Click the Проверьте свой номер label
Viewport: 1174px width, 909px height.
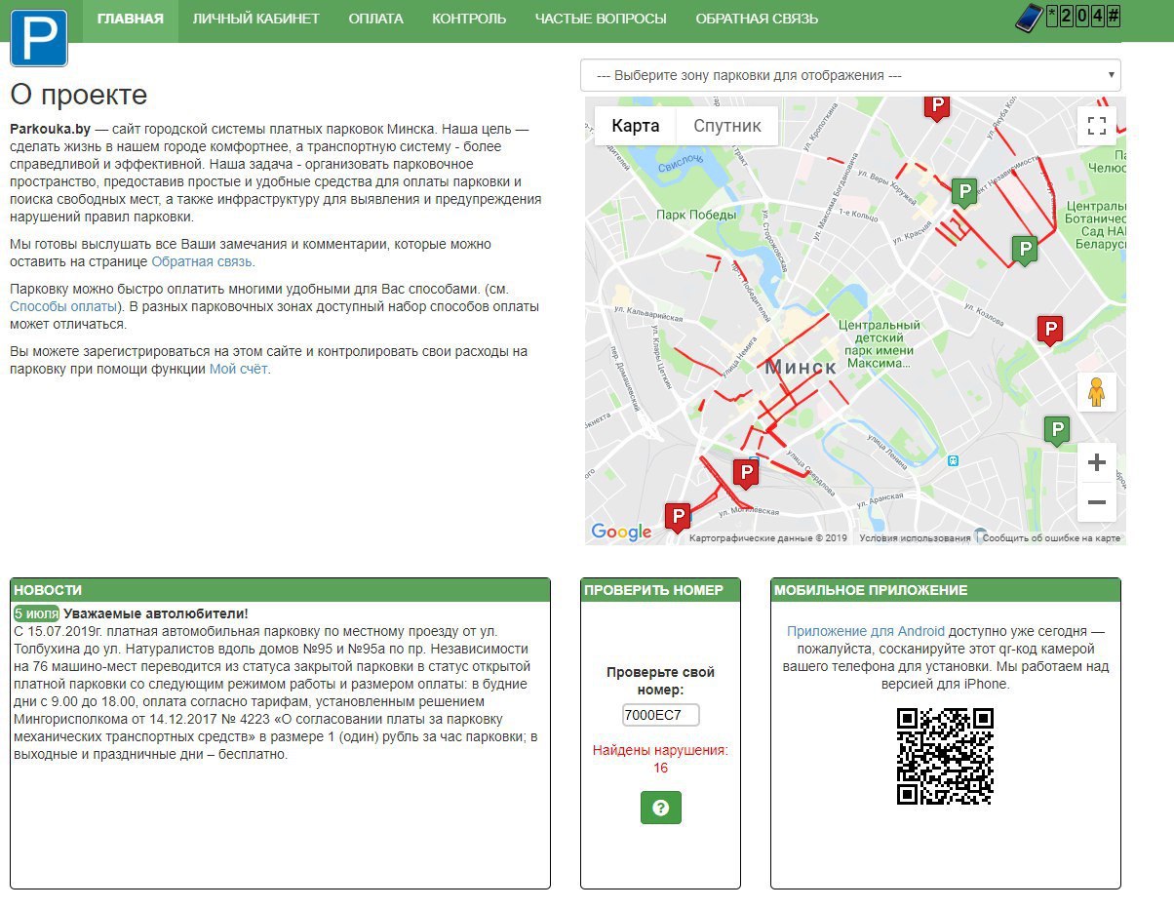pos(661,681)
